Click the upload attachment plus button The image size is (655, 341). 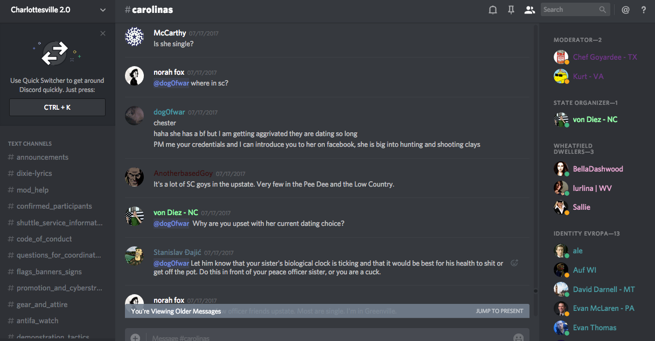(135, 338)
